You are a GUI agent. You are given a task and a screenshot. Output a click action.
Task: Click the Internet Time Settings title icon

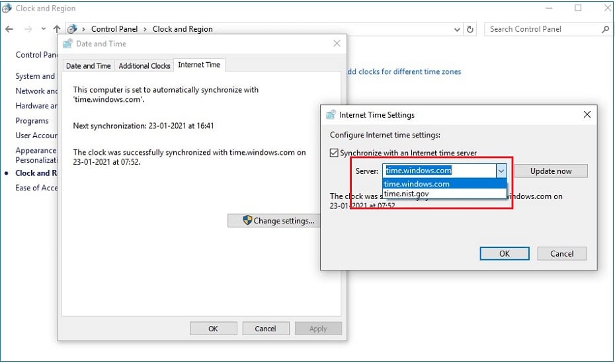(331, 114)
